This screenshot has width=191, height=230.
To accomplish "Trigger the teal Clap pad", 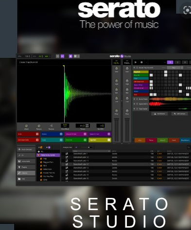I will [x=52, y=140].
